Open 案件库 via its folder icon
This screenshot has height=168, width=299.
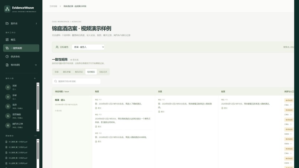(7, 23)
